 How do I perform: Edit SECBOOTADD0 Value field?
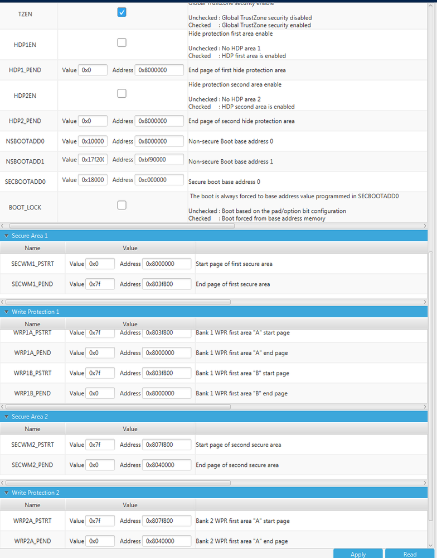click(x=93, y=180)
